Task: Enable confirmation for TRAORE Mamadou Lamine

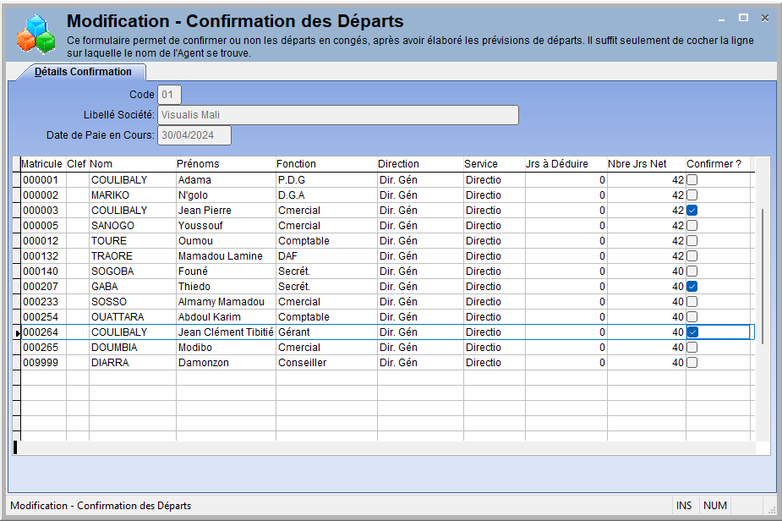Action: click(x=692, y=256)
